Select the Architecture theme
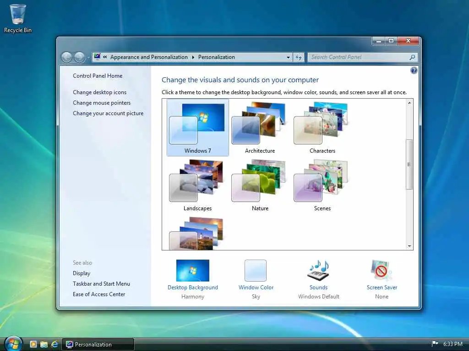Image resolution: width=469 pixels, height=351 pixels. click(260, 128)
